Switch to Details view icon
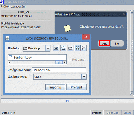This screenshot has width=134, height=115. 84,48
